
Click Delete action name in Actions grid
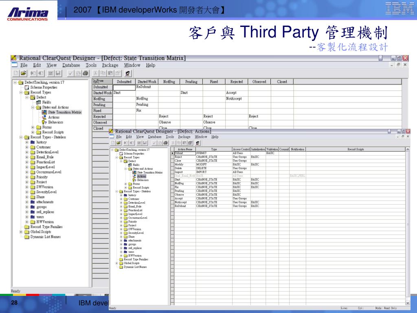tap(185, 168)
